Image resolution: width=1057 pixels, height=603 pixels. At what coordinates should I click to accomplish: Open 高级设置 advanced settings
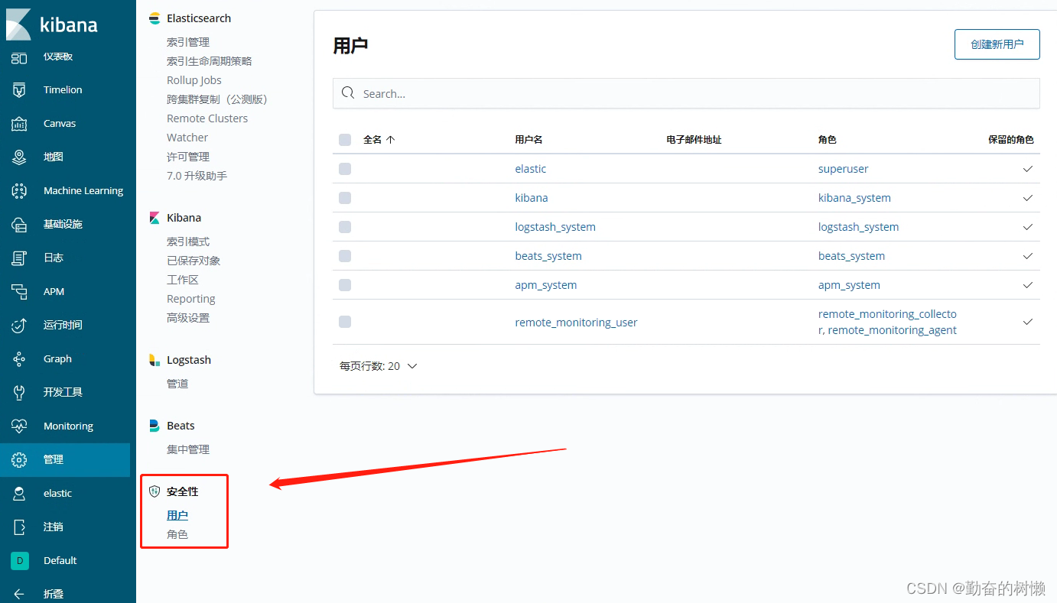(188, 318)
